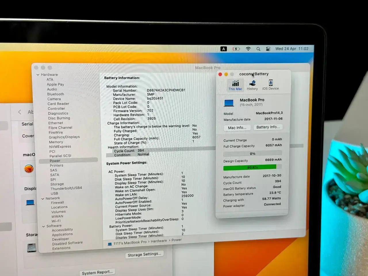Click Storage Settings... button
This screenshot has height=276, width=368.
pos(144,254)
